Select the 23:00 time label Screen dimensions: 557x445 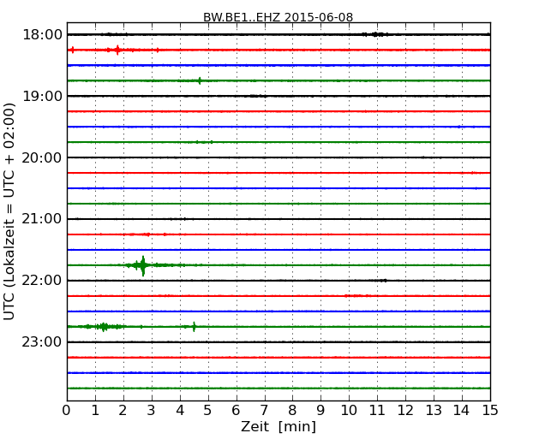click(x=42, y=341)
